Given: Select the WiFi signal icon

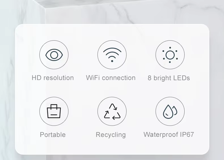Looking at the screenshot, I should pos(112,55).
